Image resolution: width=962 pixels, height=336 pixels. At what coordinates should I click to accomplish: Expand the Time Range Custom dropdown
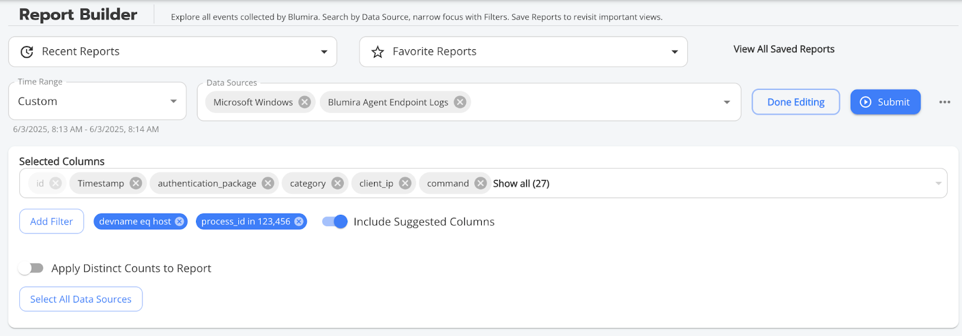(97, 101)
